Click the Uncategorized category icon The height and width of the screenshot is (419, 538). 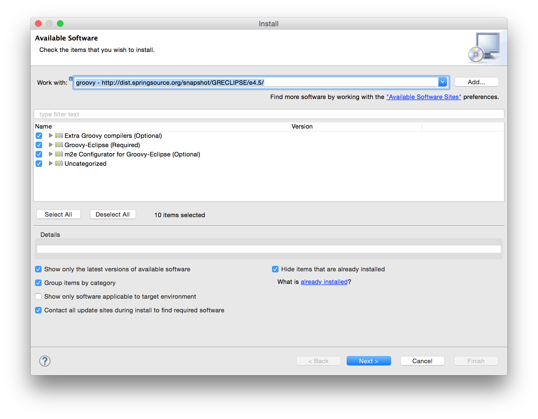tap(59, 164)
